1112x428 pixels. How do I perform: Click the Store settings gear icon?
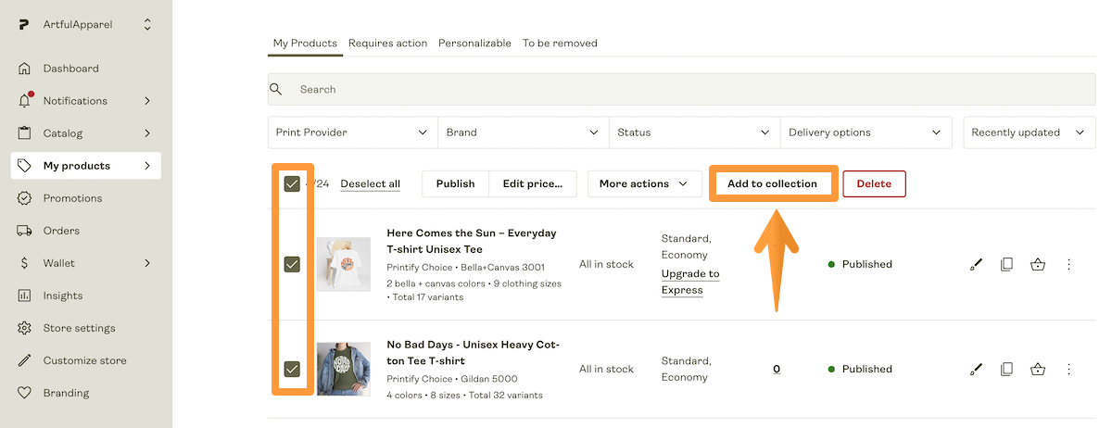[x=24, y=328]
